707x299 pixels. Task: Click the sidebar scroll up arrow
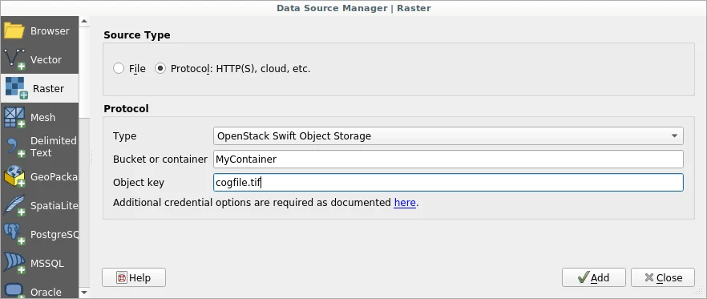(84, 21)
